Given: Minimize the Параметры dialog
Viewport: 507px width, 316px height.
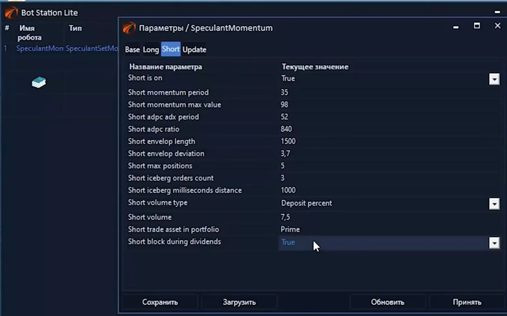Looking at the screenshot, I should pos(456,27).
